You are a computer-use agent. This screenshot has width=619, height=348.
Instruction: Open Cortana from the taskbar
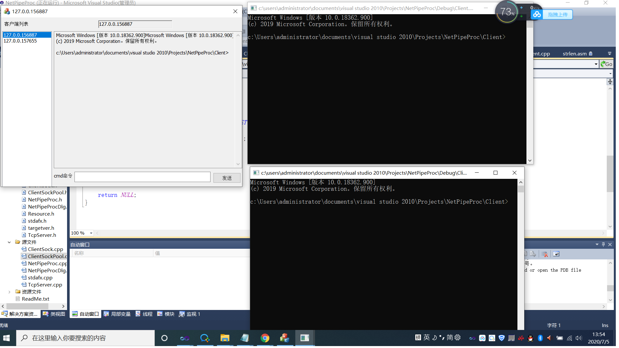click(164, 338)
